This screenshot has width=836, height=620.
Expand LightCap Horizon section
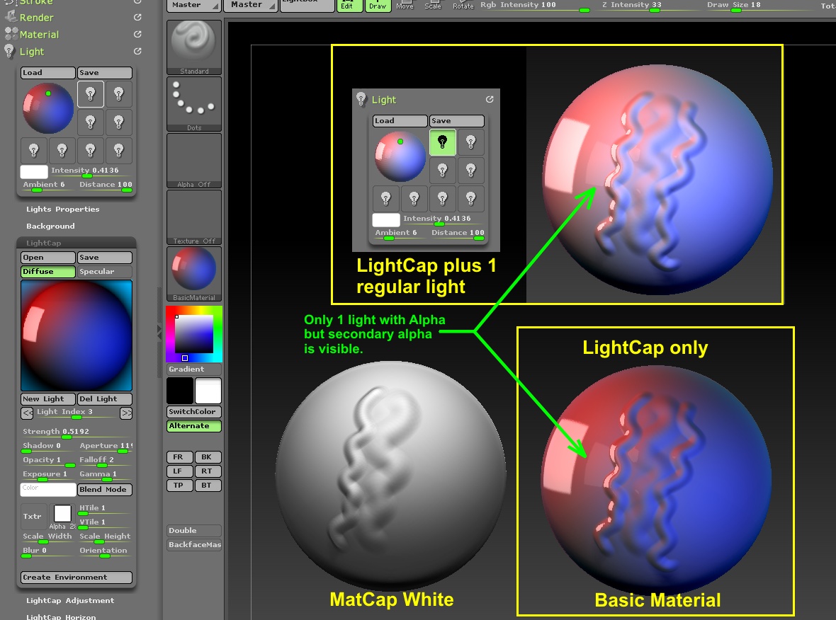[x=61, y=616]
